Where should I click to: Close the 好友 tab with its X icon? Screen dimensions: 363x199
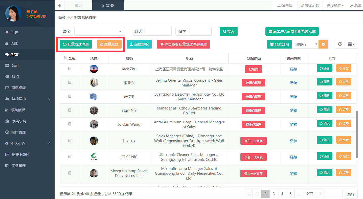112,5
